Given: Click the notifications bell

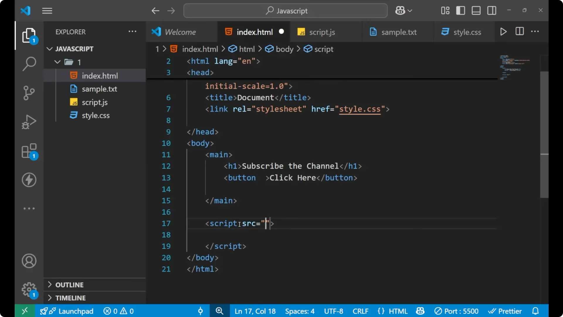Looking at the screenshot, I should pos(535,311).
